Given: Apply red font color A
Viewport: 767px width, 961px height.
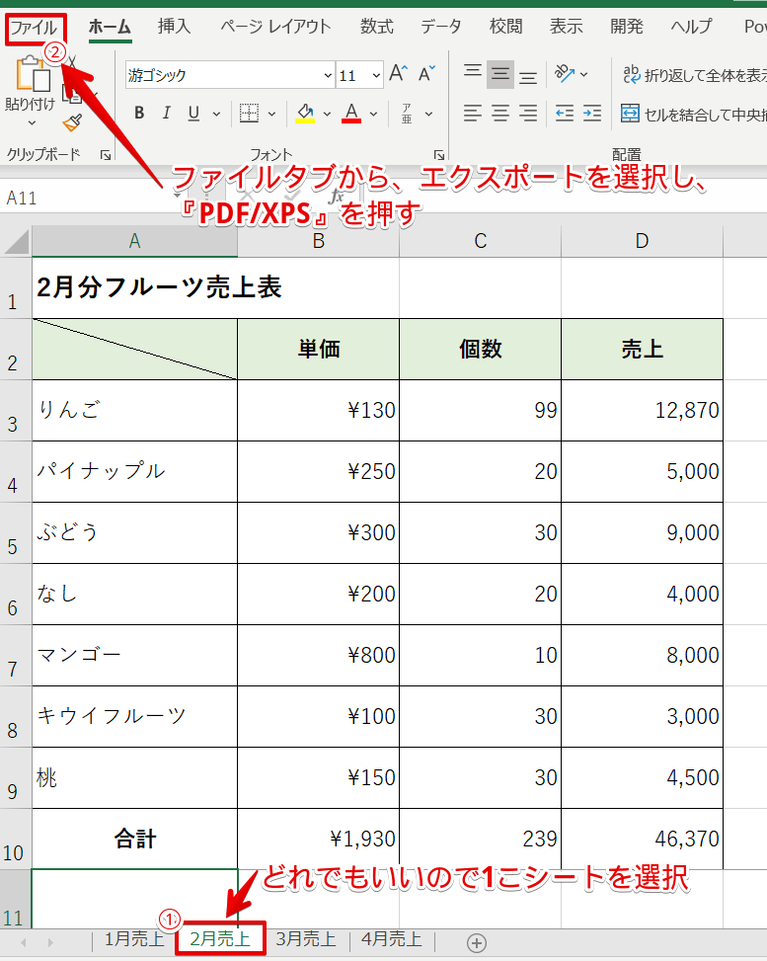Looking at the screenshot, I should pyautogui.click(x=351, y=114).
